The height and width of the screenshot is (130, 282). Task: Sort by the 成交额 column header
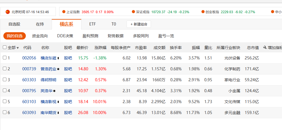tap(159, 48)
